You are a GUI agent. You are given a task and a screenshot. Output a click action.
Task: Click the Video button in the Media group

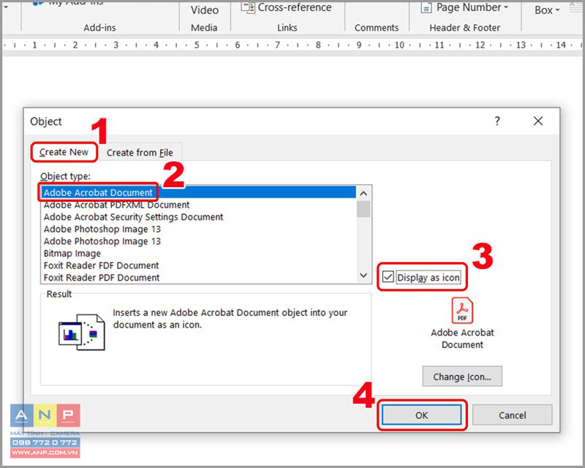pos(205,10)
